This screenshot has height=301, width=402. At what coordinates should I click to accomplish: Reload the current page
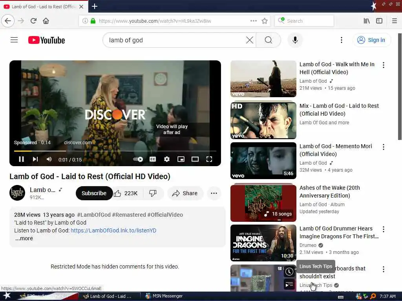click(x=33, y=21)
